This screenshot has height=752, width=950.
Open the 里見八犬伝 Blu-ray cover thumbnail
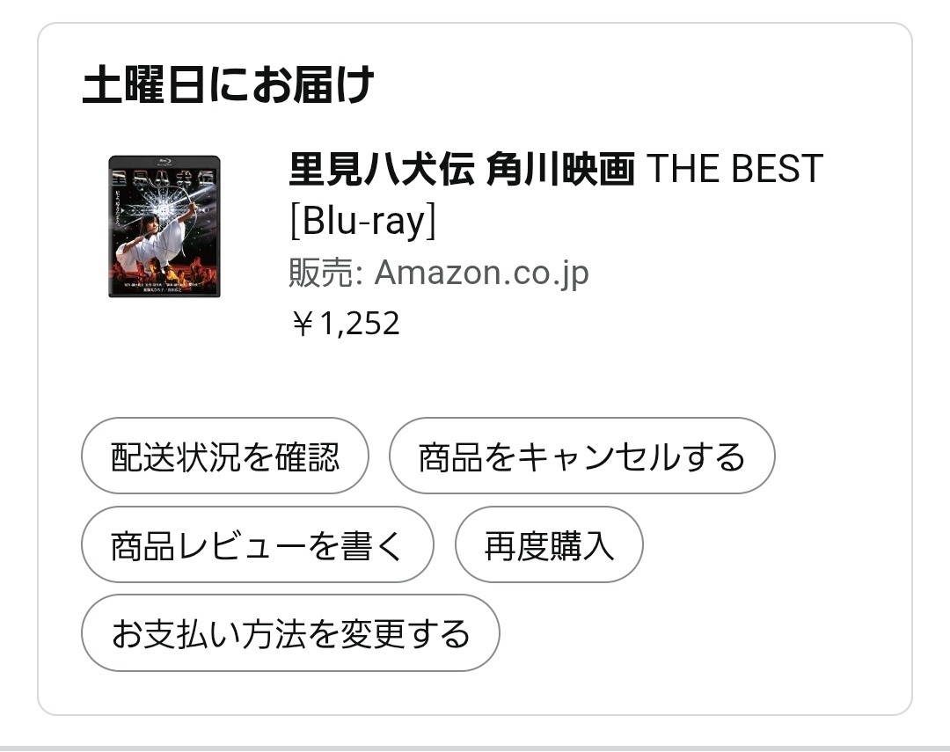(164, 226)
